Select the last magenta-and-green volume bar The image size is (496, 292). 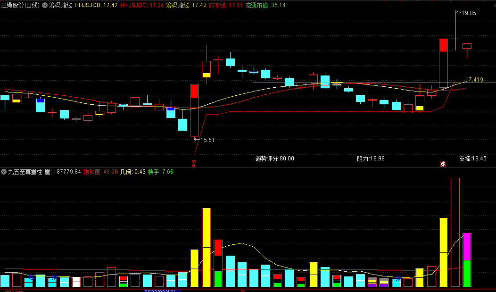point(467,260)
